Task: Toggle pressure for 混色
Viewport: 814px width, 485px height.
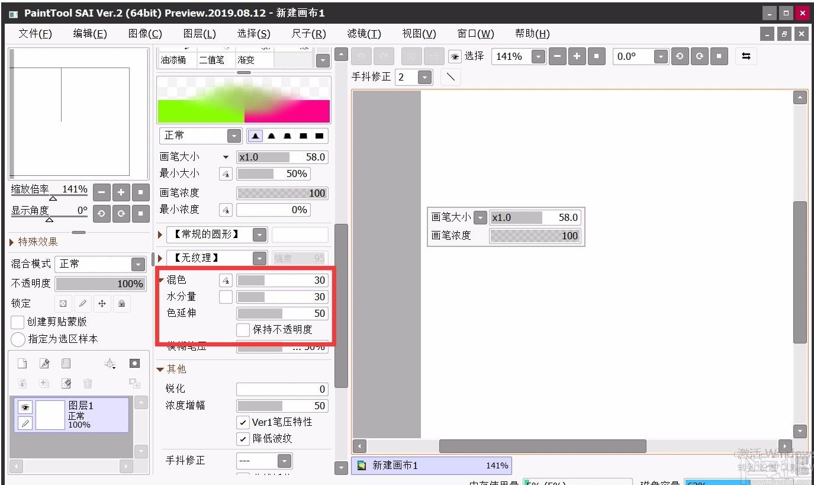Action: [226, 280]
